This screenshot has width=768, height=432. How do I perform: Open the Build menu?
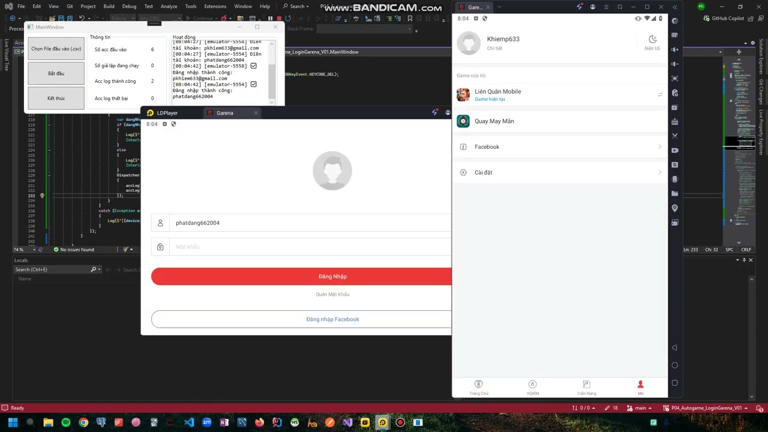pos(109,6)
